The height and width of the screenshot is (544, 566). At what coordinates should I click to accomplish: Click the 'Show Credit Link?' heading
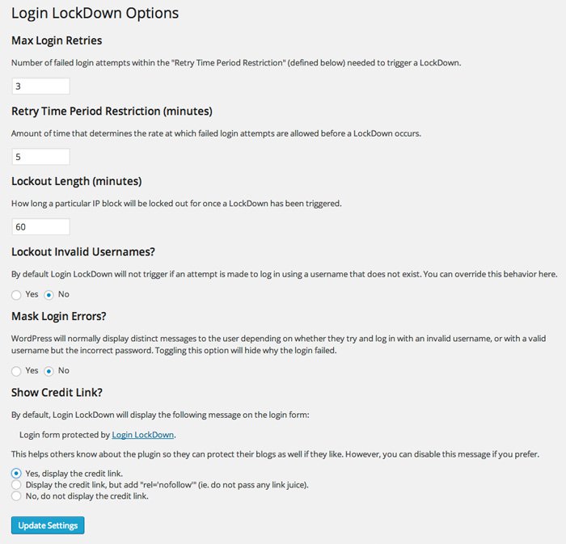(57, 393)
